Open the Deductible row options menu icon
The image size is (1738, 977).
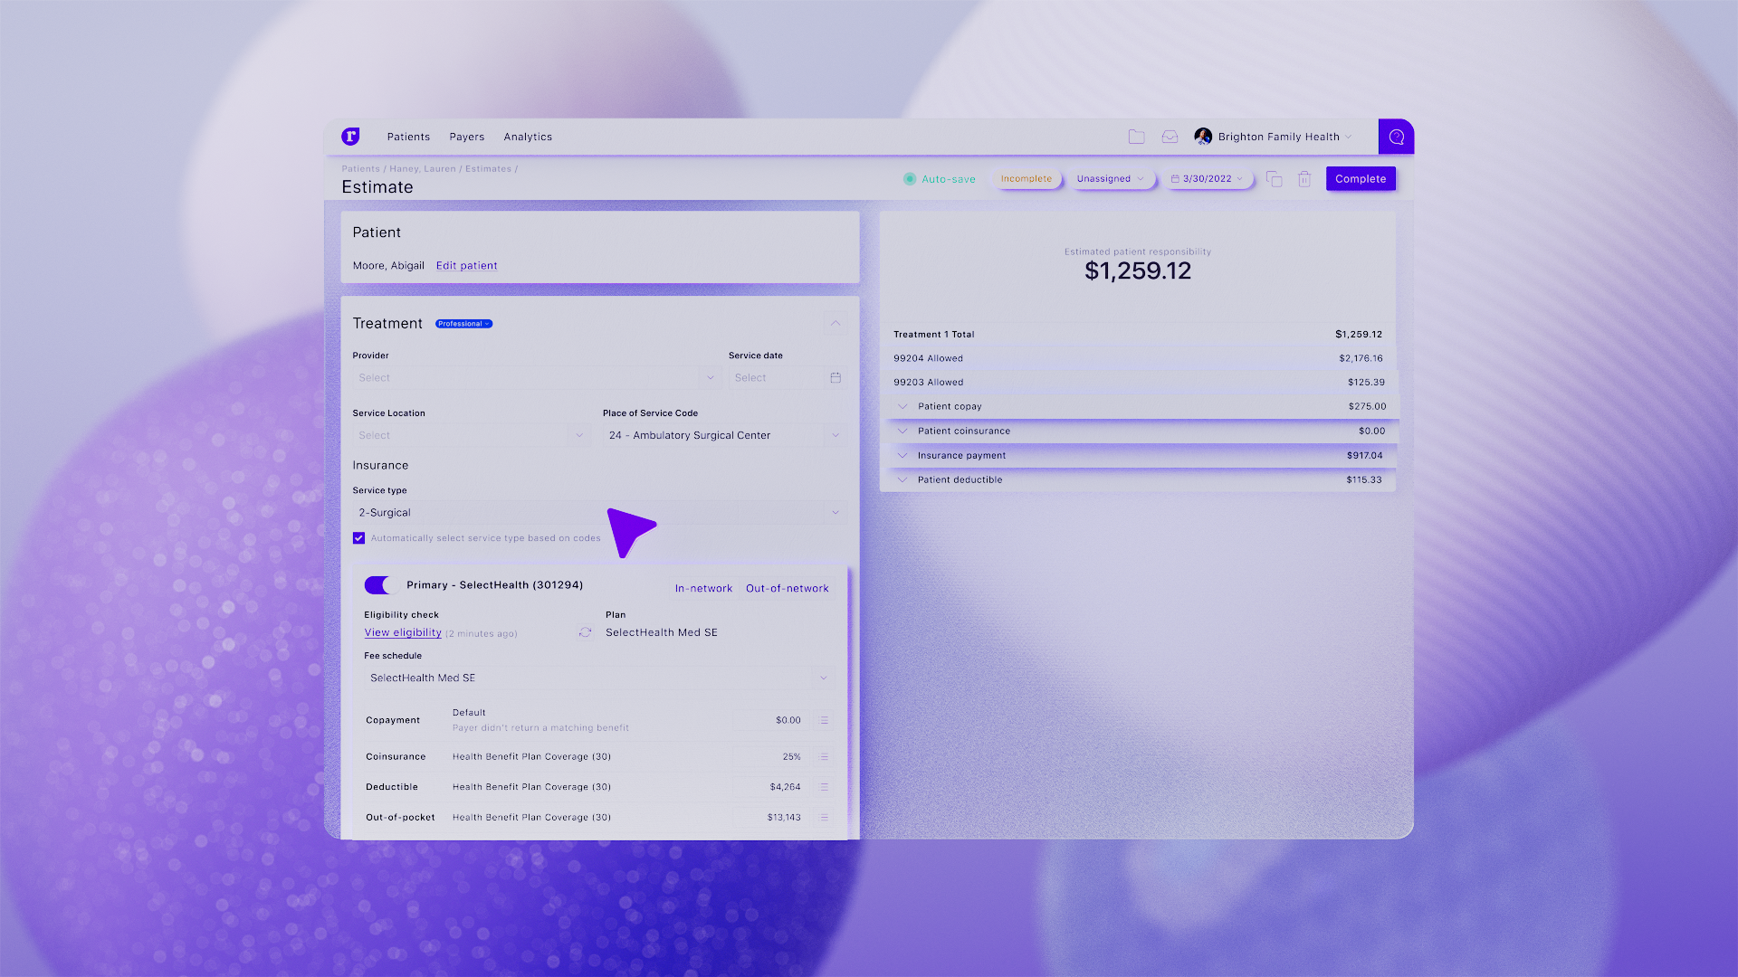click(824, 787)
